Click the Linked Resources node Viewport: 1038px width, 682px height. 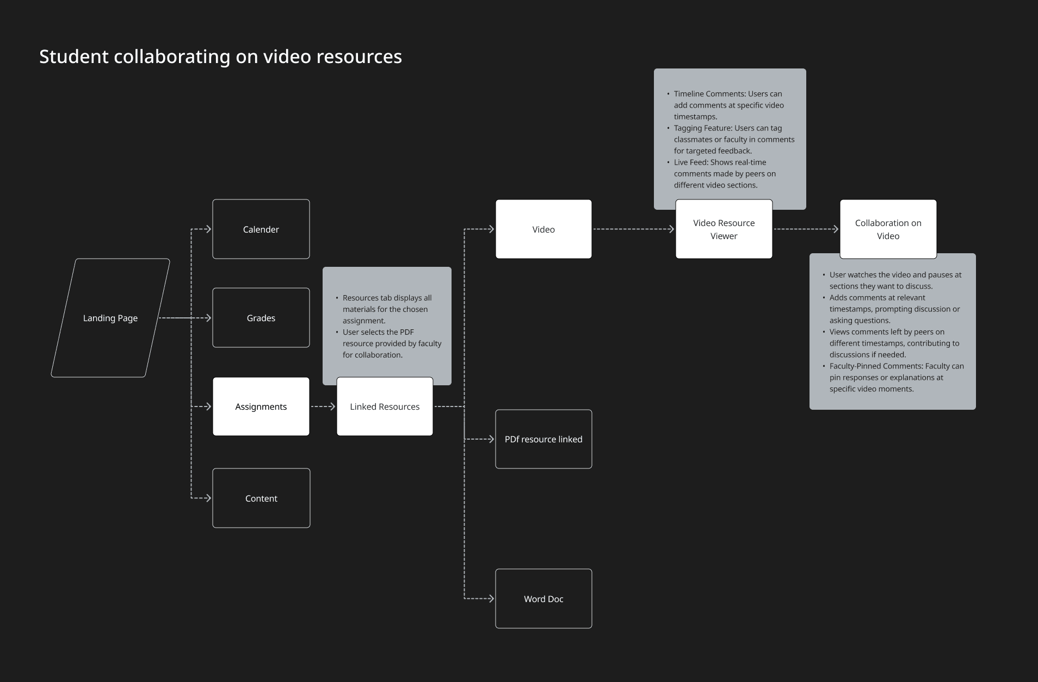385,406
